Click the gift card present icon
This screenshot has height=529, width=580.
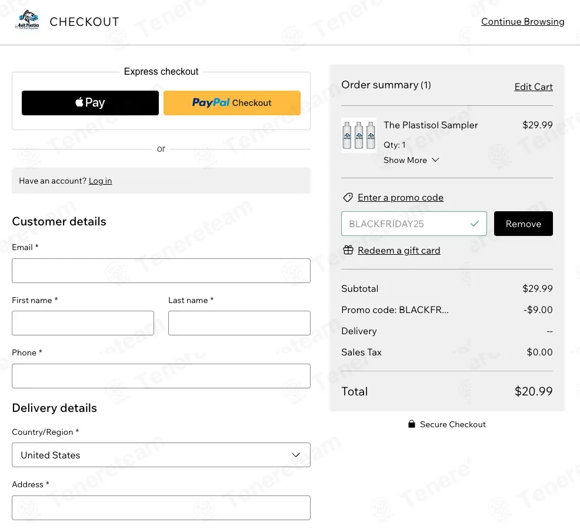pyautogui.click(x=348, y=250)
